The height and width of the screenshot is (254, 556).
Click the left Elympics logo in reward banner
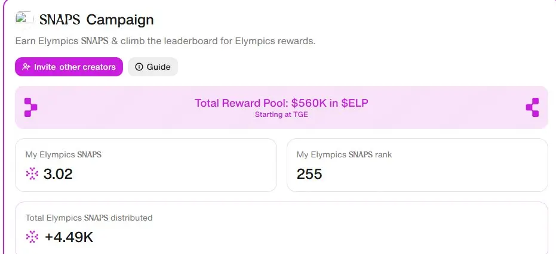pyautogui.click(x=30, y=107)
